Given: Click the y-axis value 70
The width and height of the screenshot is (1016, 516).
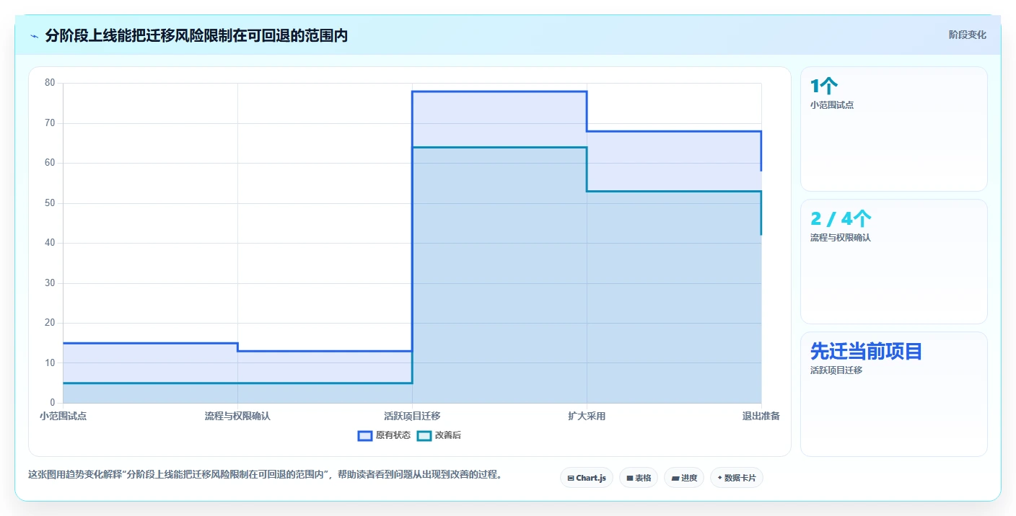Looking at the screenshot, I should pos(50,123).
